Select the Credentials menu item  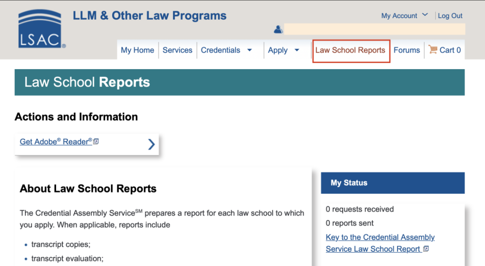tap(220, 50)
